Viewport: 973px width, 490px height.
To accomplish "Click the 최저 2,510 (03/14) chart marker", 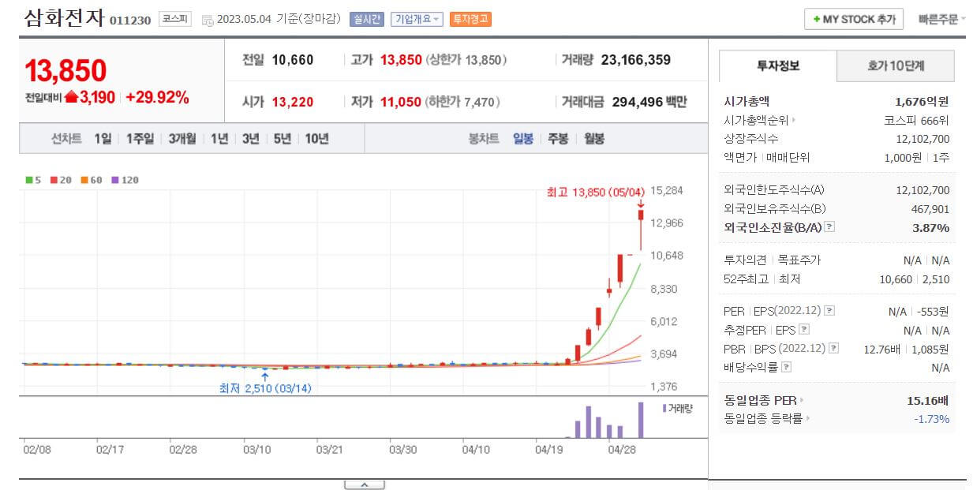I will [264, 388].
